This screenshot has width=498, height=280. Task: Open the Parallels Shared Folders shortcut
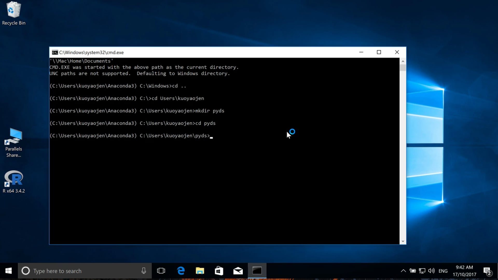(13, 142)
